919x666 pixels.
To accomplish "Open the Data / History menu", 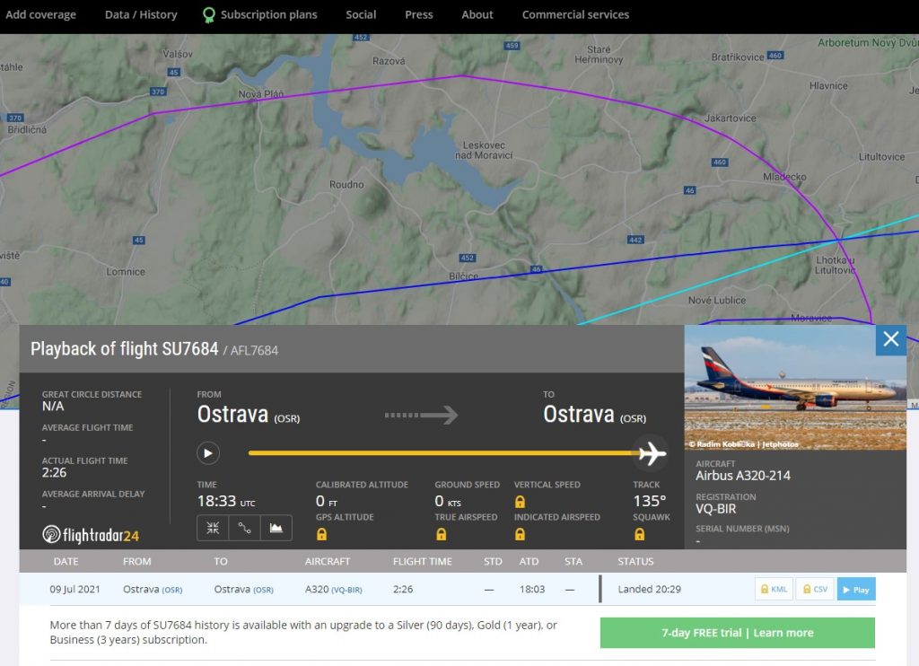I will (x=141, y=14).
